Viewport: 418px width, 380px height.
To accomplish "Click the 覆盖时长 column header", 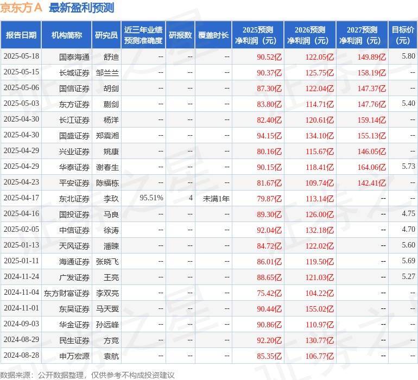I will pyautogui.click(x=213, y=35).
